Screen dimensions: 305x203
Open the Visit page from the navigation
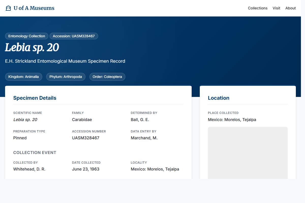tap(276, 8)
